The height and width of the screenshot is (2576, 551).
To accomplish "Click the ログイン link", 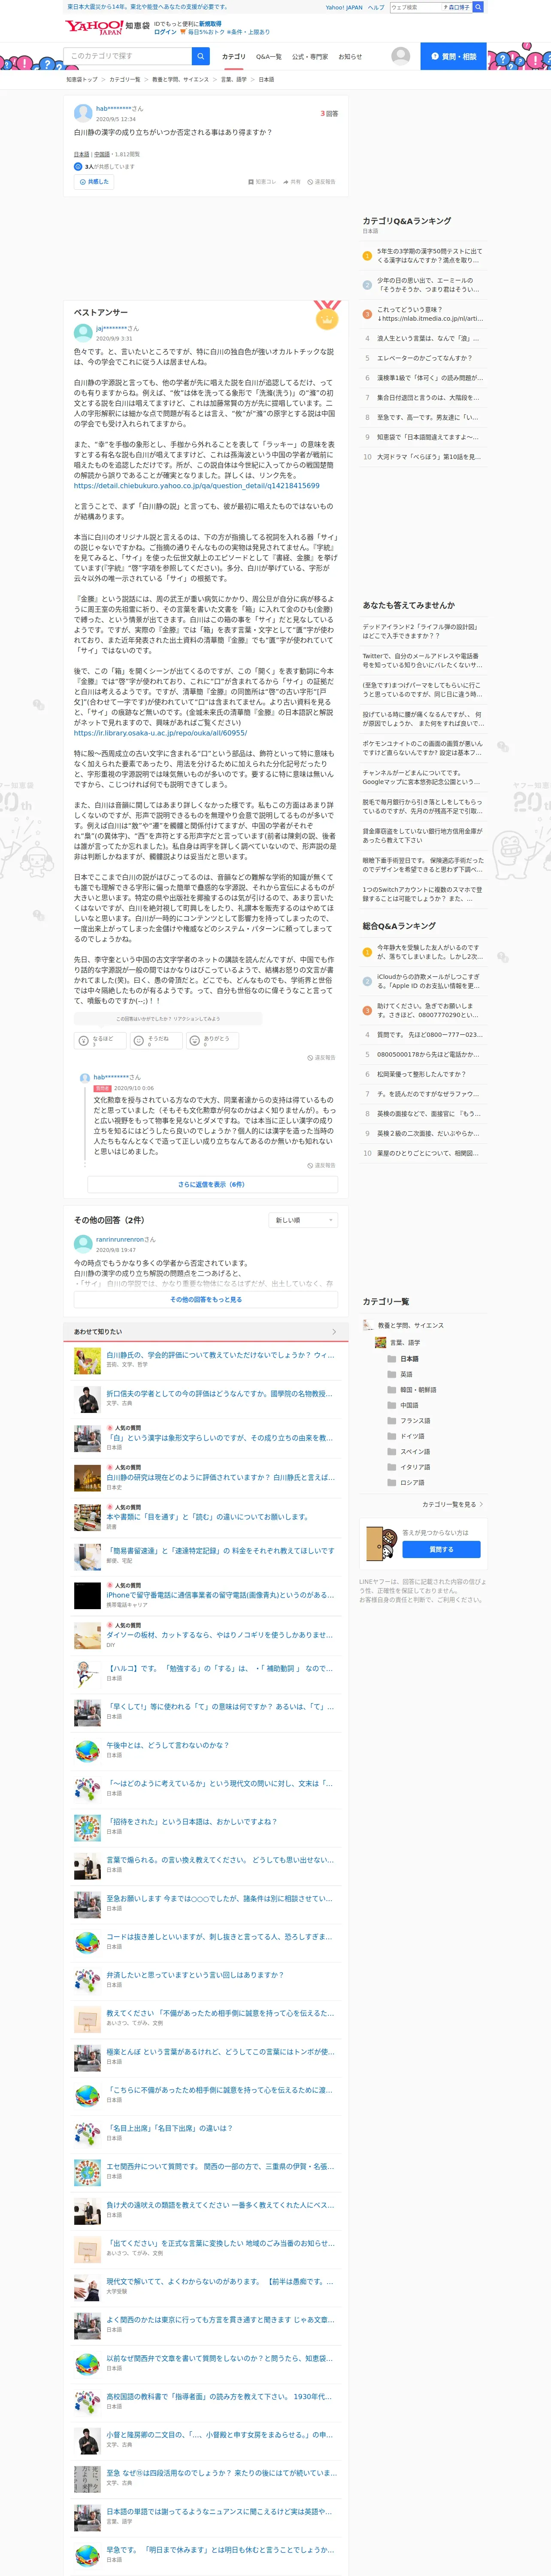I will [x=165, y=32].
